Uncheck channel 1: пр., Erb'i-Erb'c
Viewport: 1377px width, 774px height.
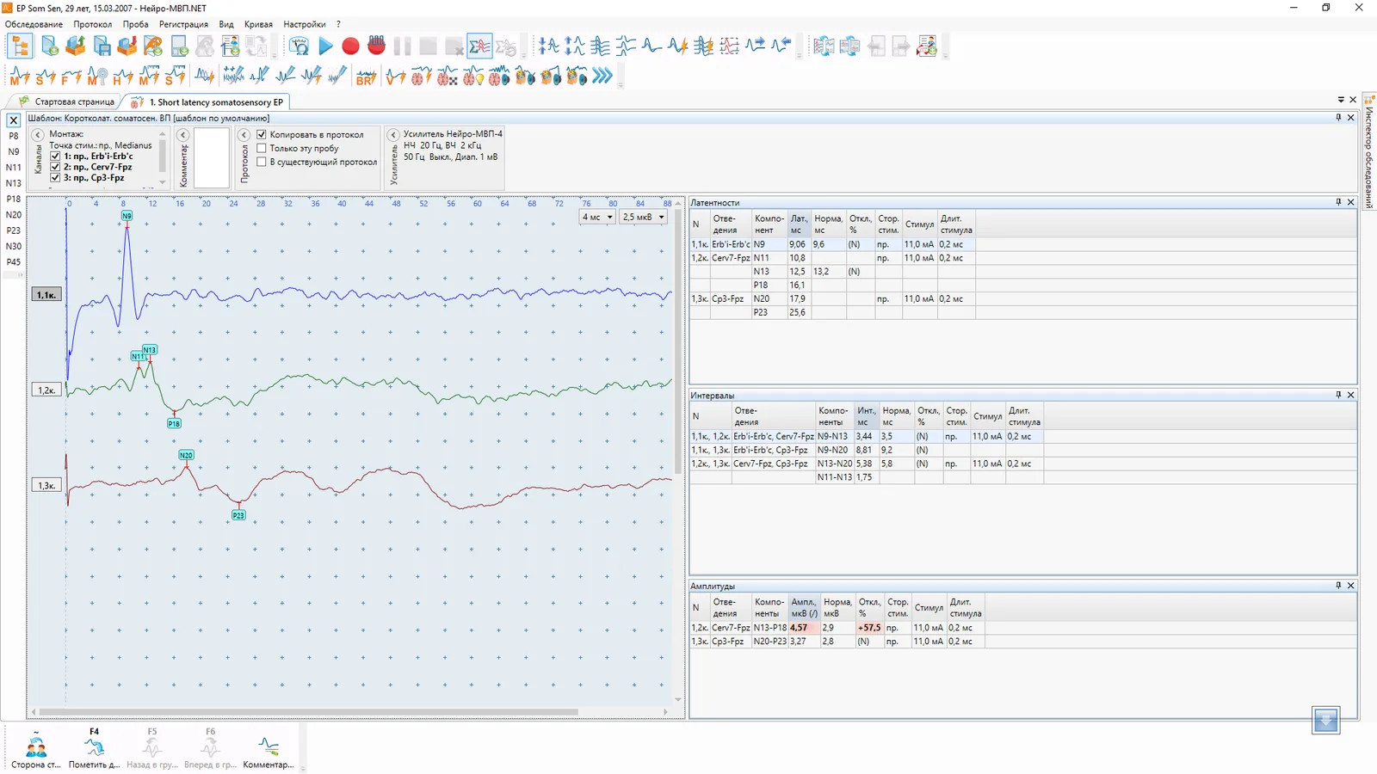pyautogui.click(x=55, y=157)
